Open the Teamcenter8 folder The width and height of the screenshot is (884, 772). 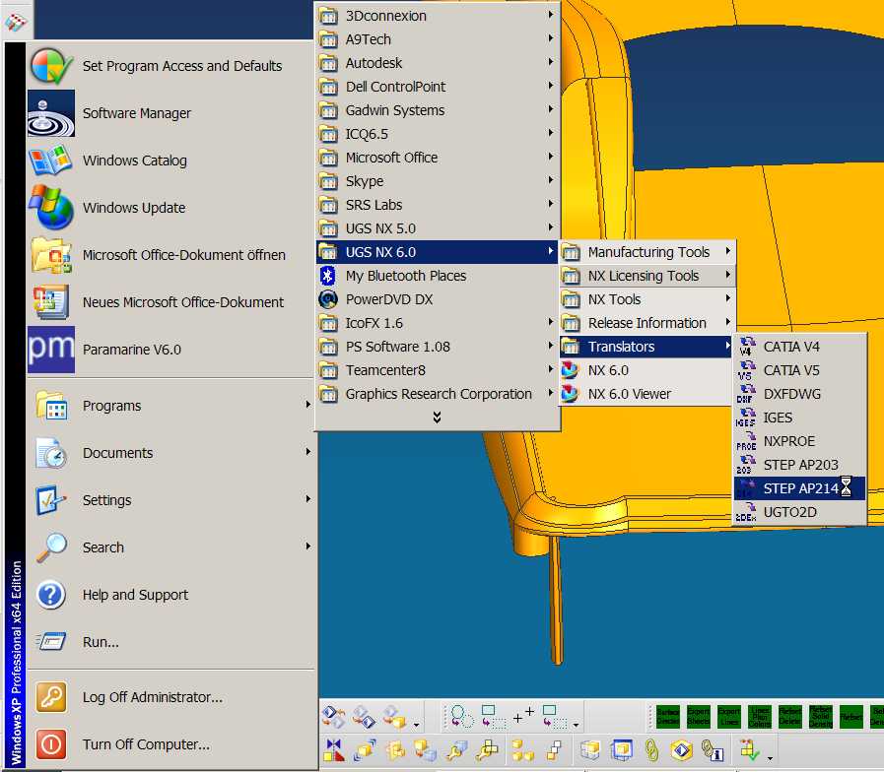(x=438, y=370)
